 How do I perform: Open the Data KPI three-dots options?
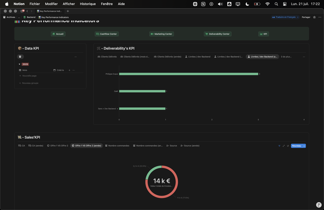point(75,57)
